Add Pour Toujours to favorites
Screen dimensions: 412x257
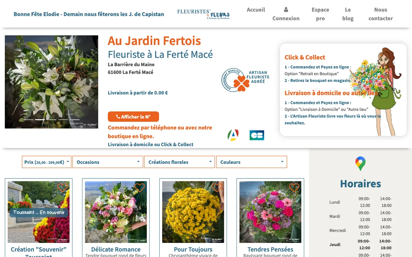pos(217,187)
